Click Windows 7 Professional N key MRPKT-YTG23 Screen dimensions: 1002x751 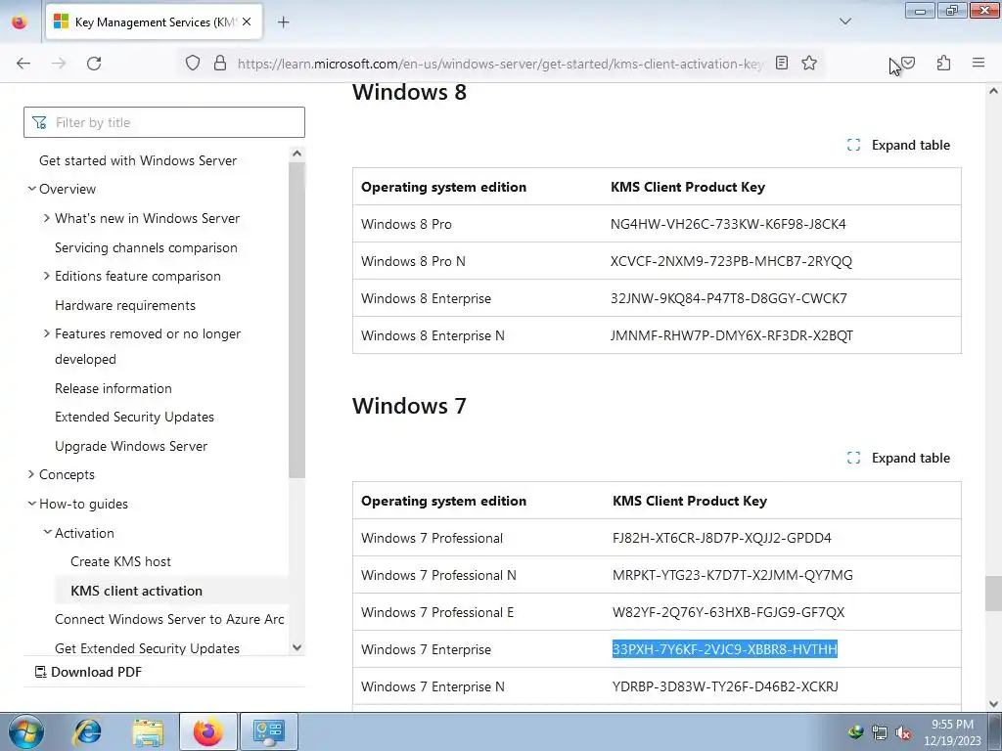tap(732, 575)
